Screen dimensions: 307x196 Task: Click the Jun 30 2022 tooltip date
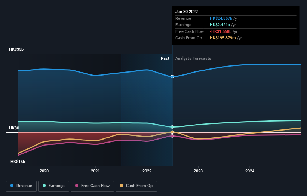pos(187,12)
